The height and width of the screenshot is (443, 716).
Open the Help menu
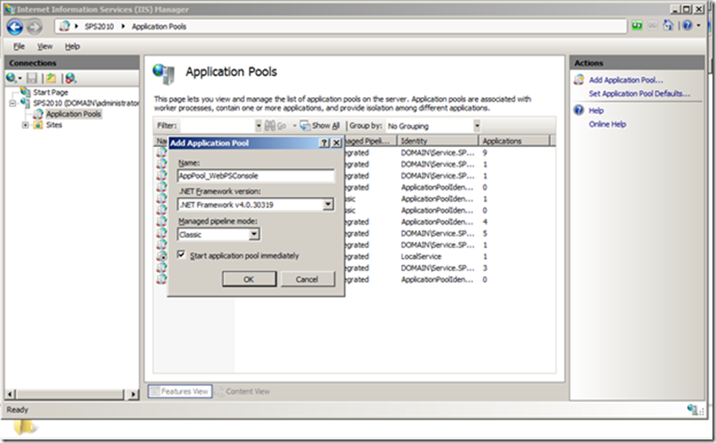pyautogui.click(x=72, y=46)
